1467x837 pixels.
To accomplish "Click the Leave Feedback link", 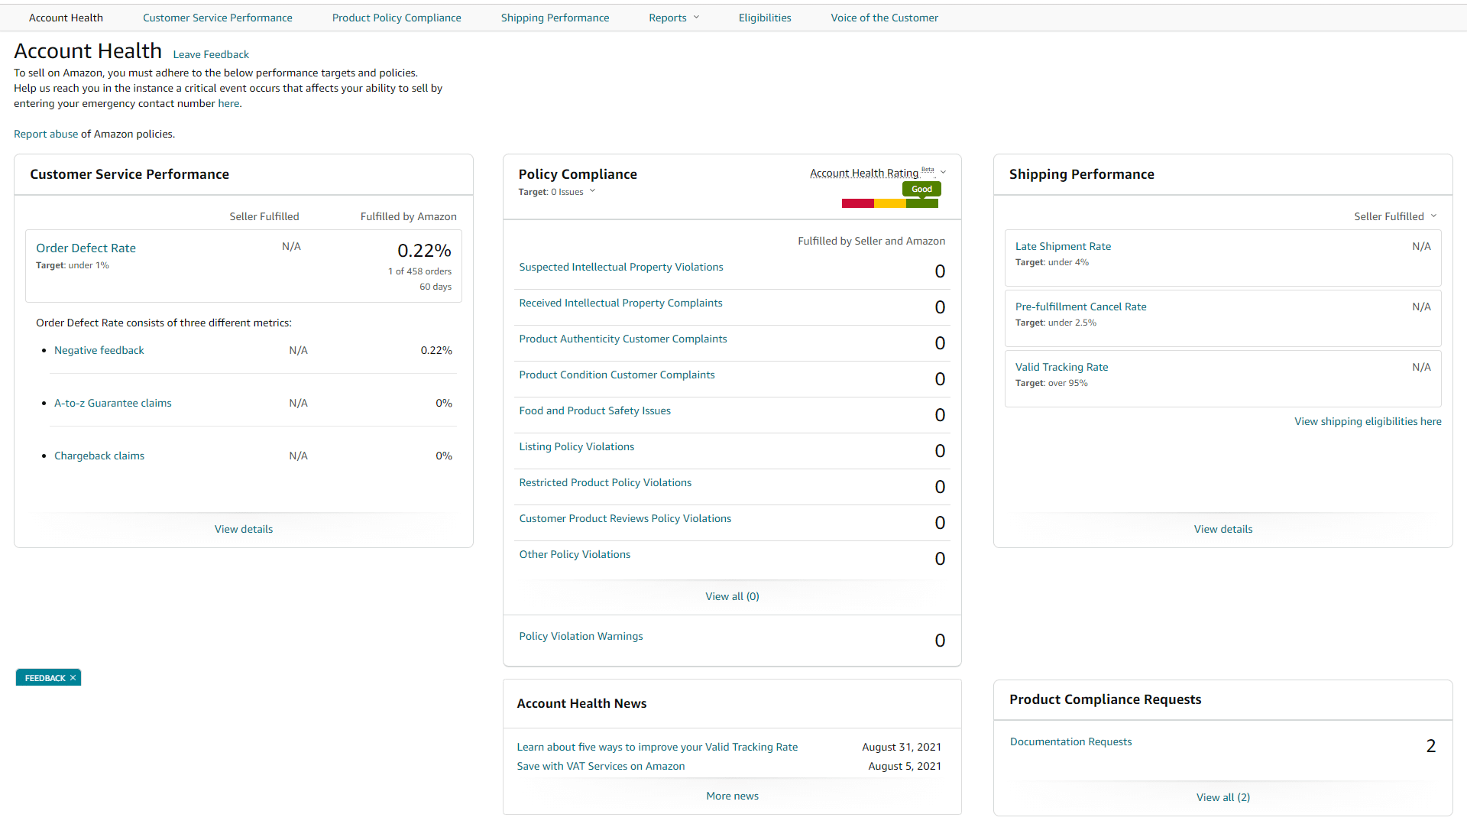I will pos(211,54).
